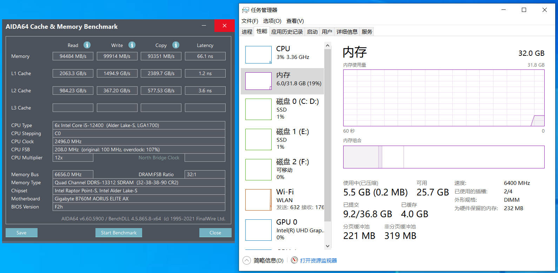Viewport: 558px width, 273px height.
Task: Switch to the 服务 tab
Action: click(x=367, y=32)
